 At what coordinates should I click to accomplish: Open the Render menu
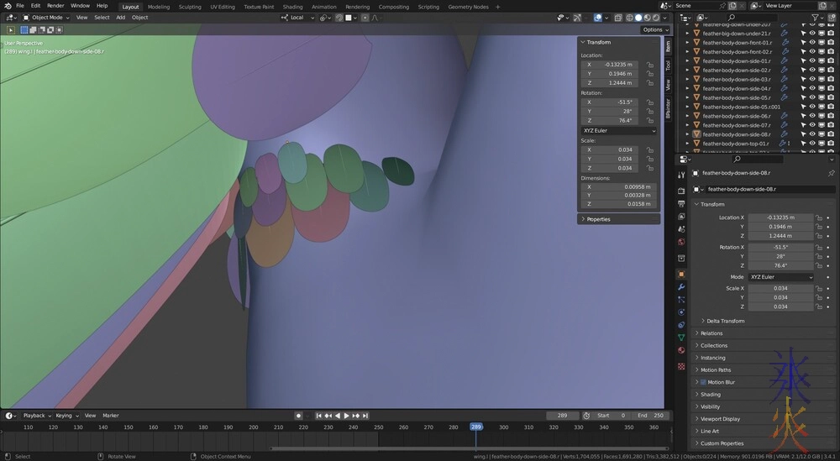point(55,6)
